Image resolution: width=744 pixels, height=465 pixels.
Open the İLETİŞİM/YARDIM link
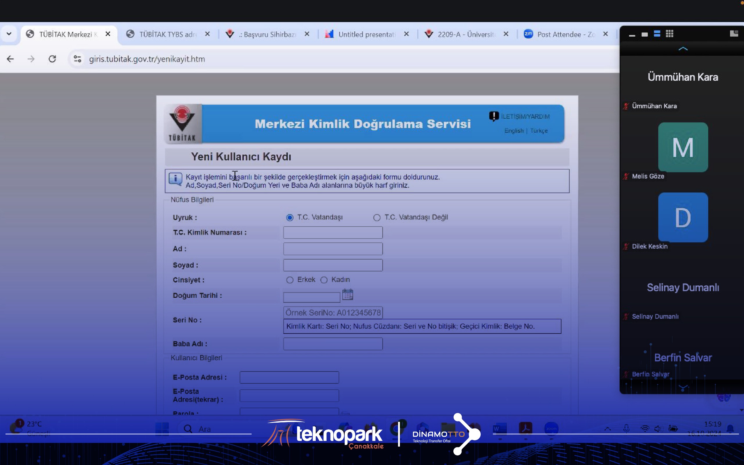pyautogui.click(x=525, y=117)
